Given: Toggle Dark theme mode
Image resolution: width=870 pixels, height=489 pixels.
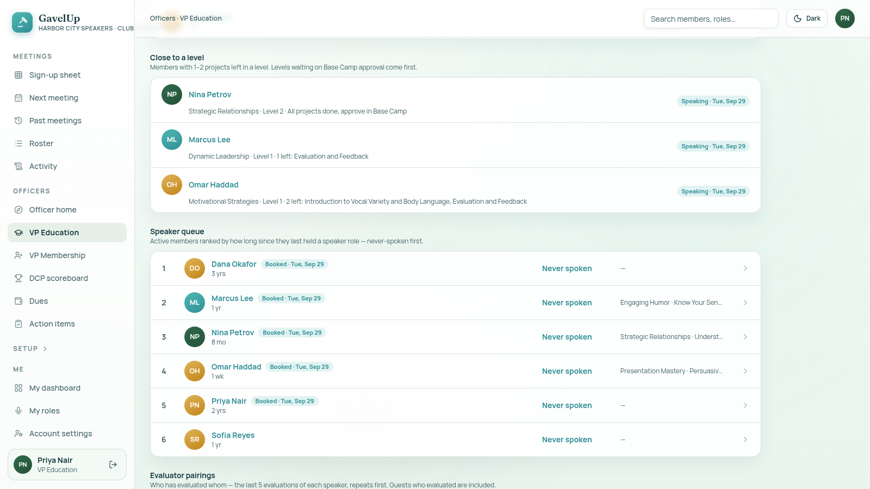Looking at the screenshot, I should point(807,18).
